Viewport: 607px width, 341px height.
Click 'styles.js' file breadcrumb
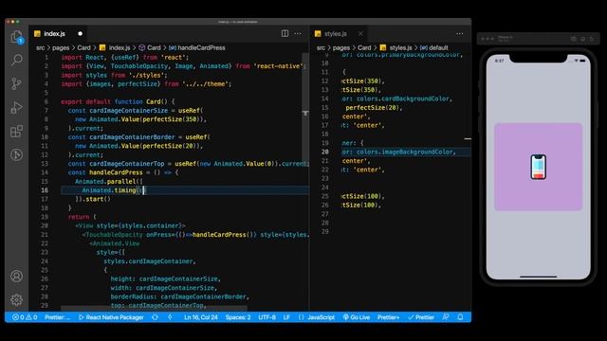pos(396,47)
